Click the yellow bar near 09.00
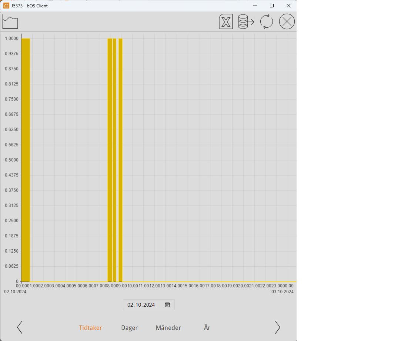Screen dimensions: 411x341 (121, 159)
